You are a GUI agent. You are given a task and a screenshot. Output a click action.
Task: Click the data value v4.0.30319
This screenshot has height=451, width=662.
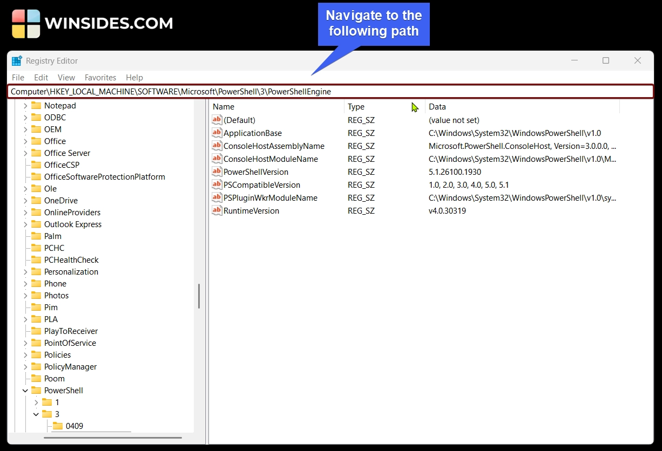pyautogui.click(x=447, y=210)
